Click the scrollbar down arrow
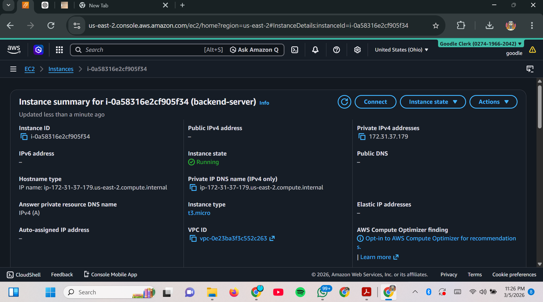Viewport: 543px width, 302px height. [x=540, y=264]
